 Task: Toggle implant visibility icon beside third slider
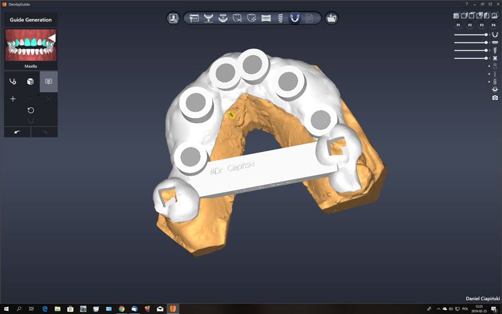[495, 50]
